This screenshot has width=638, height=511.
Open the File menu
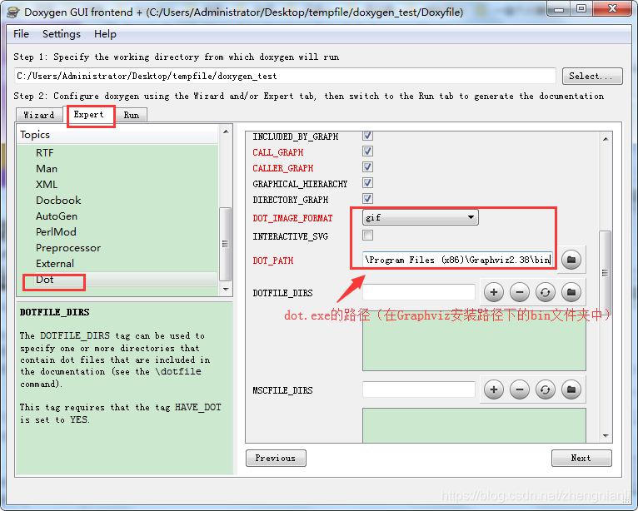pos(21,34)
